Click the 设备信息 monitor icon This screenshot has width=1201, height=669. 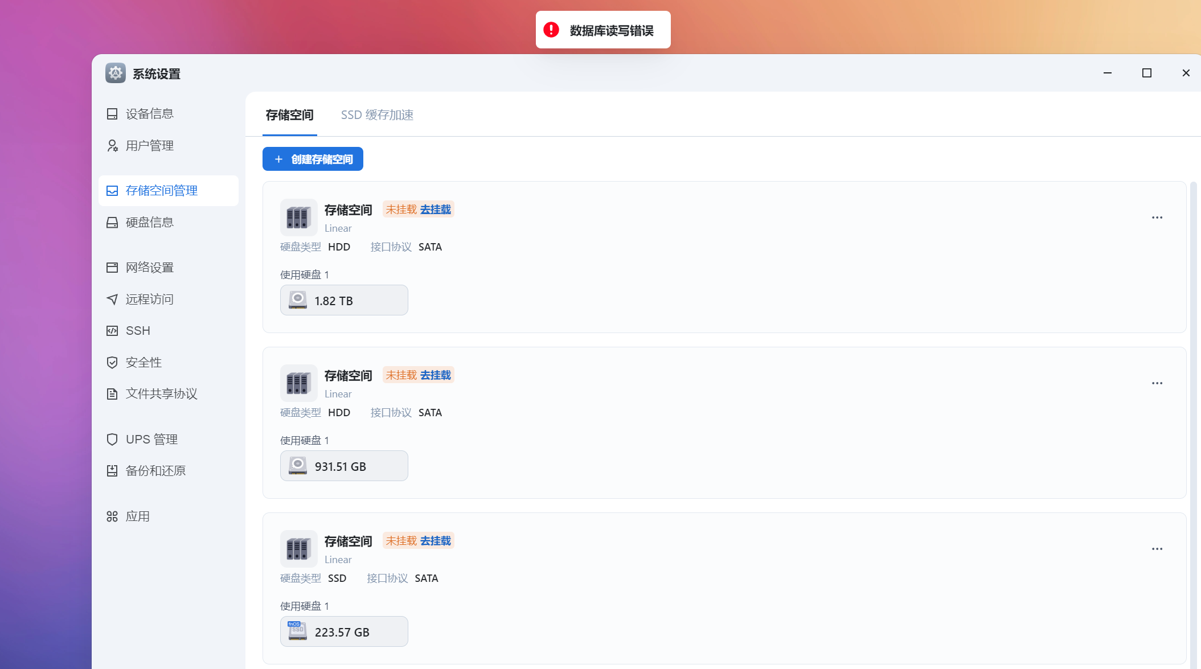(112, 114)
